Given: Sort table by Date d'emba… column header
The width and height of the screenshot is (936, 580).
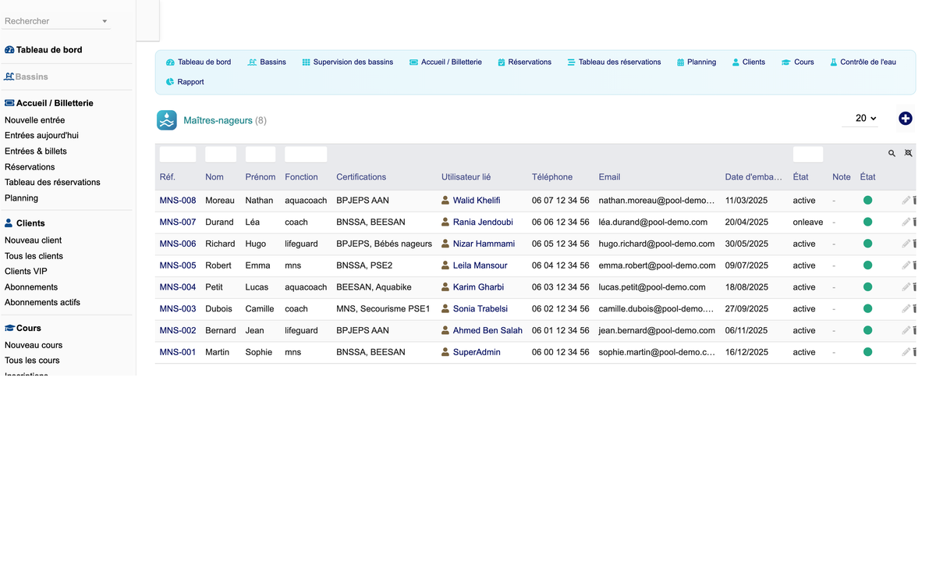Looking at the screenshot, I should pyautogui.click(x=753, y=177).
